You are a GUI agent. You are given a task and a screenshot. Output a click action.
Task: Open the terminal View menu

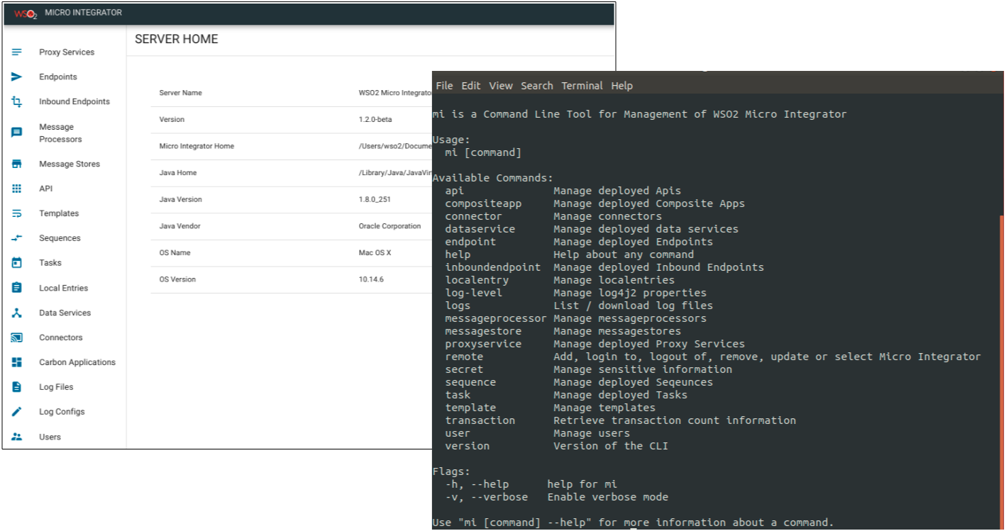point(500,86)
